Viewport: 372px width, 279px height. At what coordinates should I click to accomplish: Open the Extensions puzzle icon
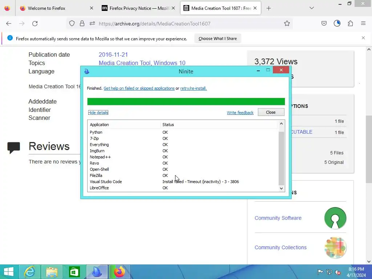(x=350, y=24)
